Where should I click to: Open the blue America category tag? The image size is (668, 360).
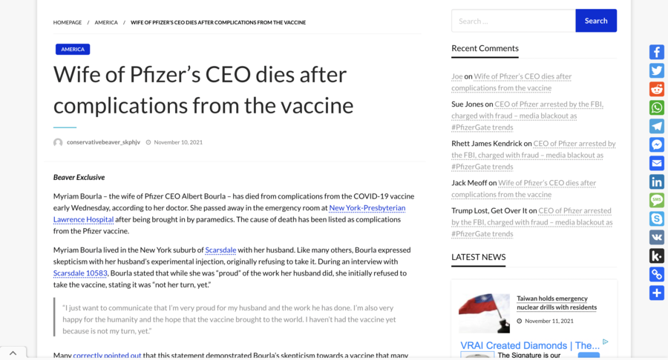tap(73, 49)
